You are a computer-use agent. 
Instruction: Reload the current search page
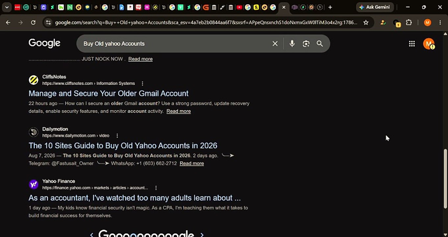point(33,22)
